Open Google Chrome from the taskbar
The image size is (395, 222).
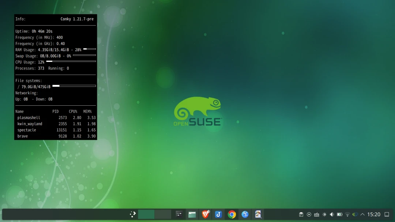[232, 214]
